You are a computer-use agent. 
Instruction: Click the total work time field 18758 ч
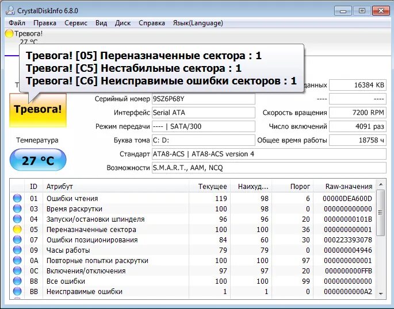coord(358,140)
